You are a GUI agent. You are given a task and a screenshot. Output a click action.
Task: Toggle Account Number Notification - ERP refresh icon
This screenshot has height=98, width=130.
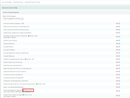(119, 23)
